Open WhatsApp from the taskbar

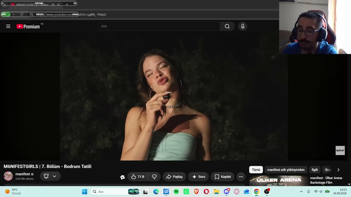click(186, 192)
